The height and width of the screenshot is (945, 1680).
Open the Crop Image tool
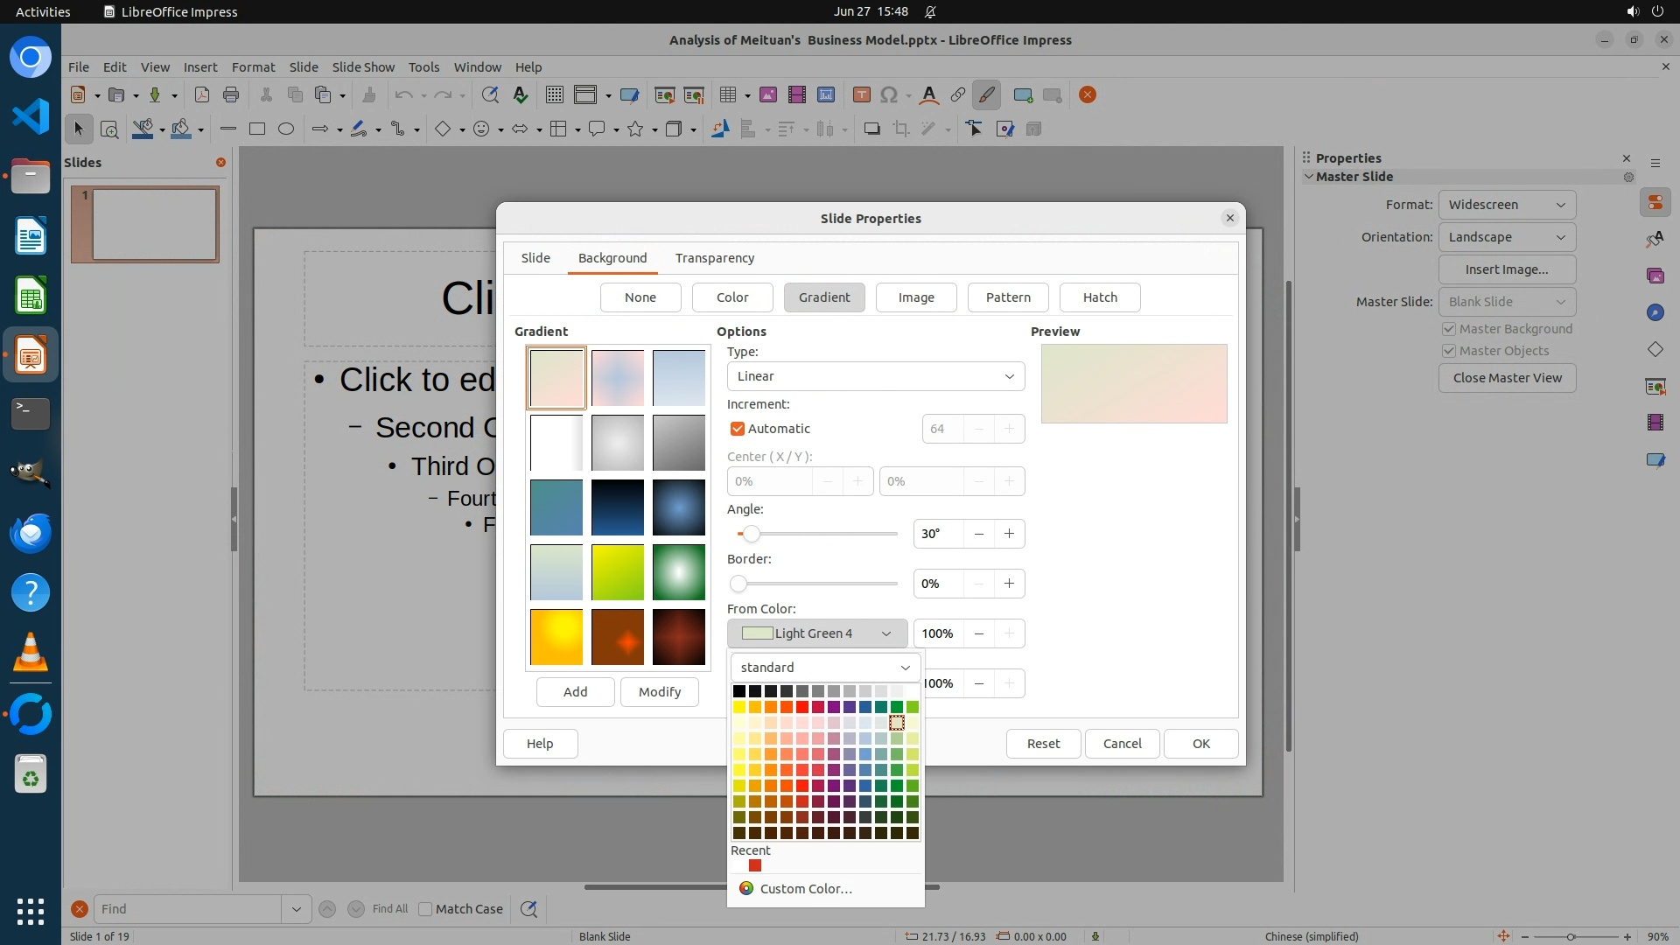900,129
